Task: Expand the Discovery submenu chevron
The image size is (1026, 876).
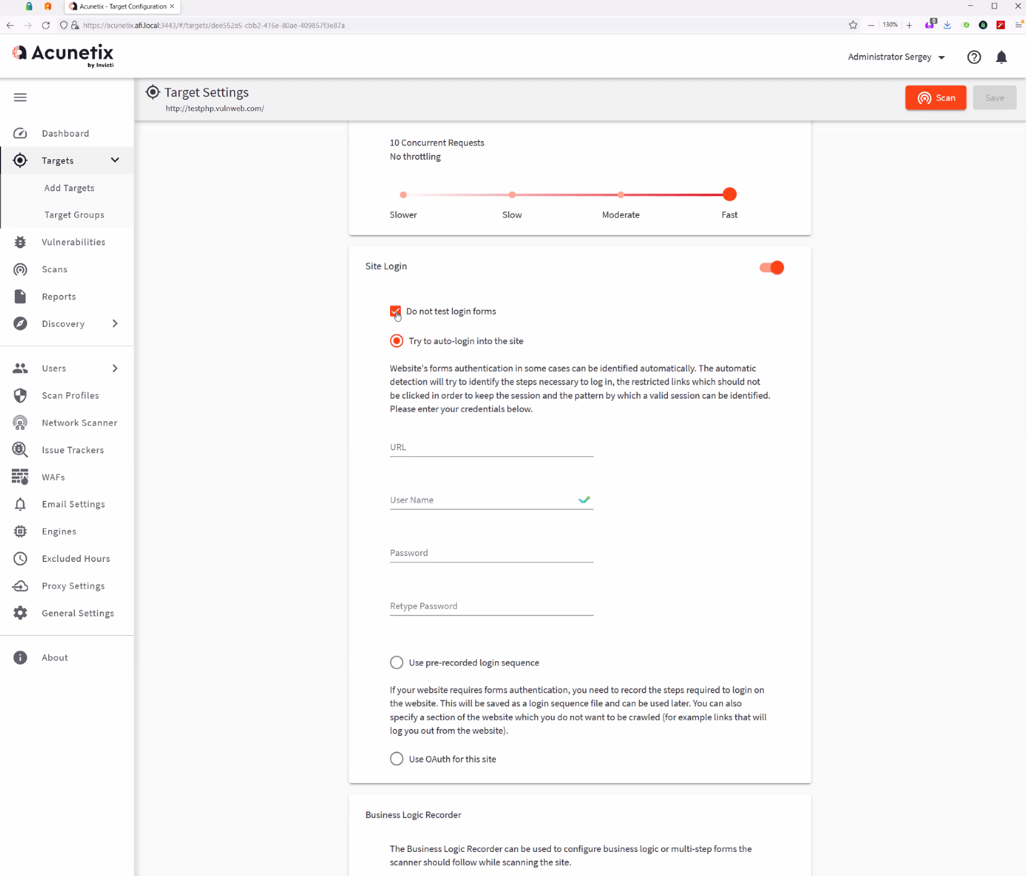Action: (115, 324)
